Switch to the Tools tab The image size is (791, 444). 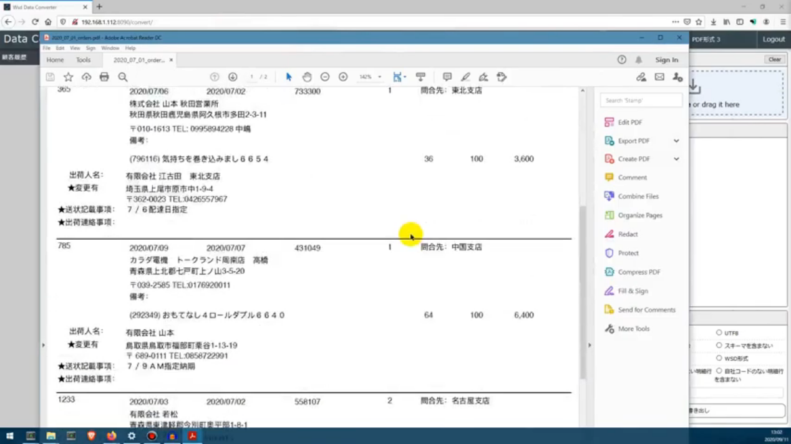point(83,60)
